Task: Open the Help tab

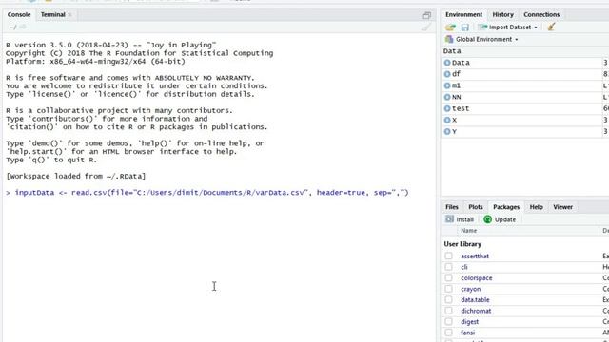Action: (536, 207)
